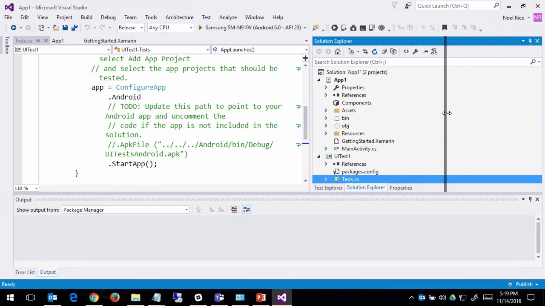
Task: Expand the Properties node under App1
Action: 326,88
